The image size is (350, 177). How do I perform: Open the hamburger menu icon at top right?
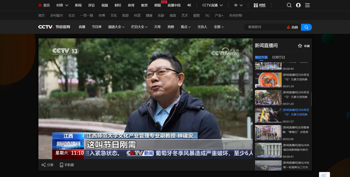307,5
